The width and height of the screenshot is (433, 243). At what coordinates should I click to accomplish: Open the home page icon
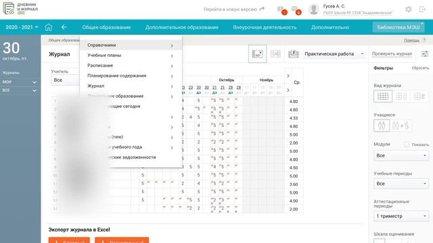click(49, 27)
